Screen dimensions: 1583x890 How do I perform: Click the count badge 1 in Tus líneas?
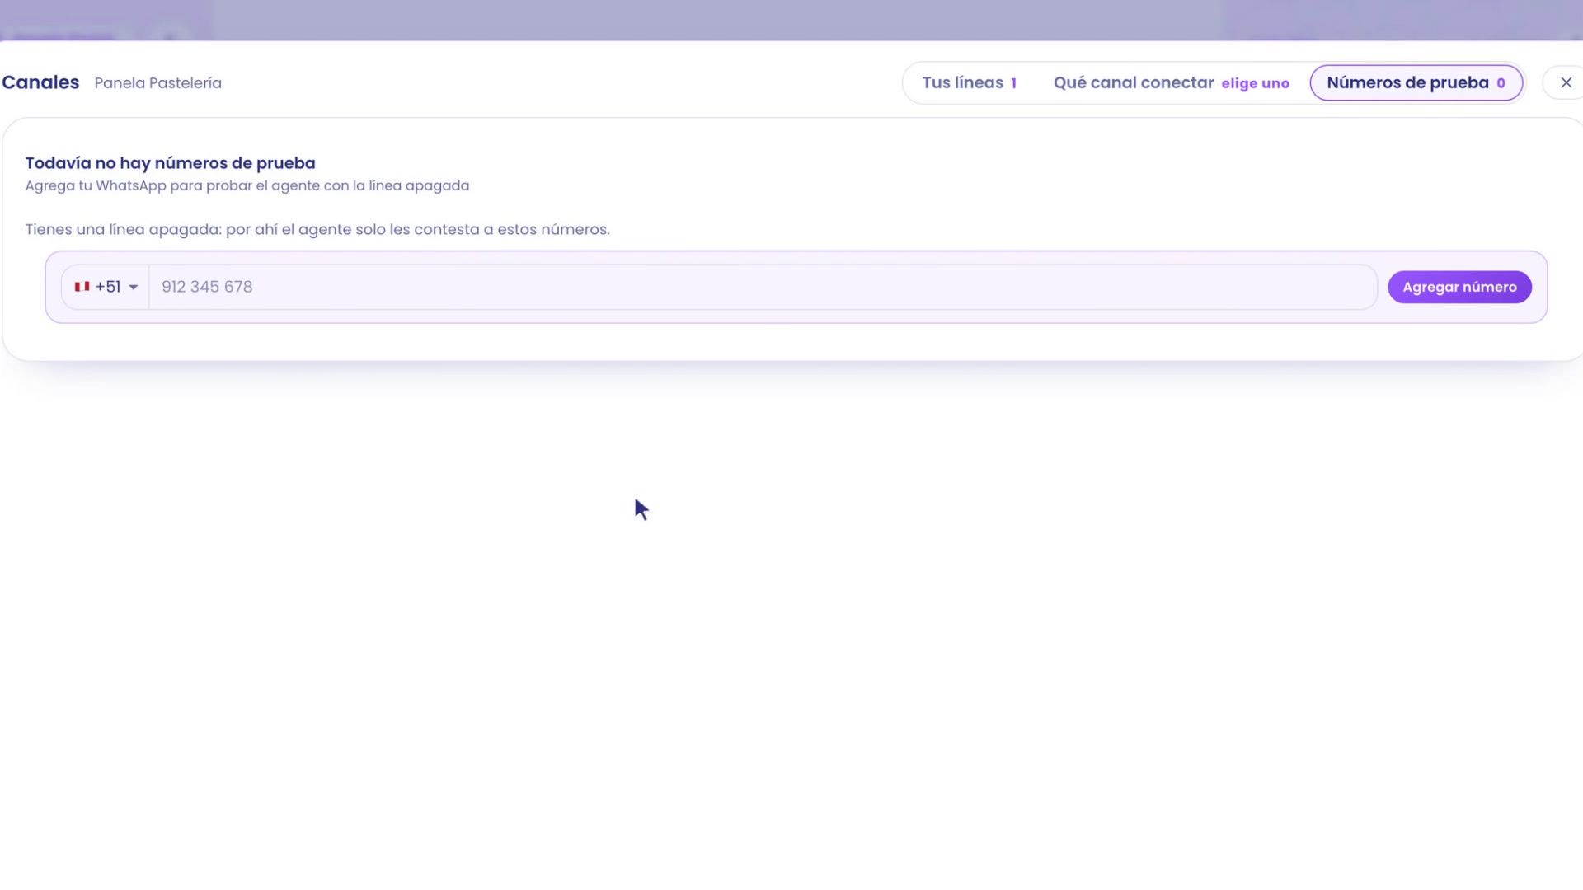pyautogui.click(x=1013, y=83)
